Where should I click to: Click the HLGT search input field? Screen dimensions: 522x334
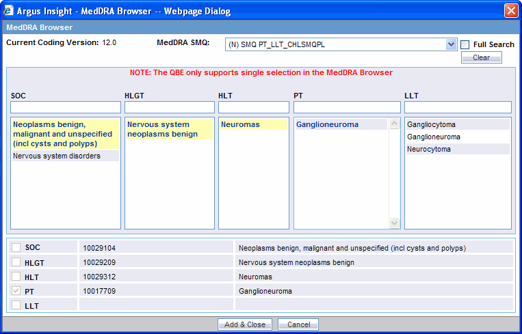(170, 107)
